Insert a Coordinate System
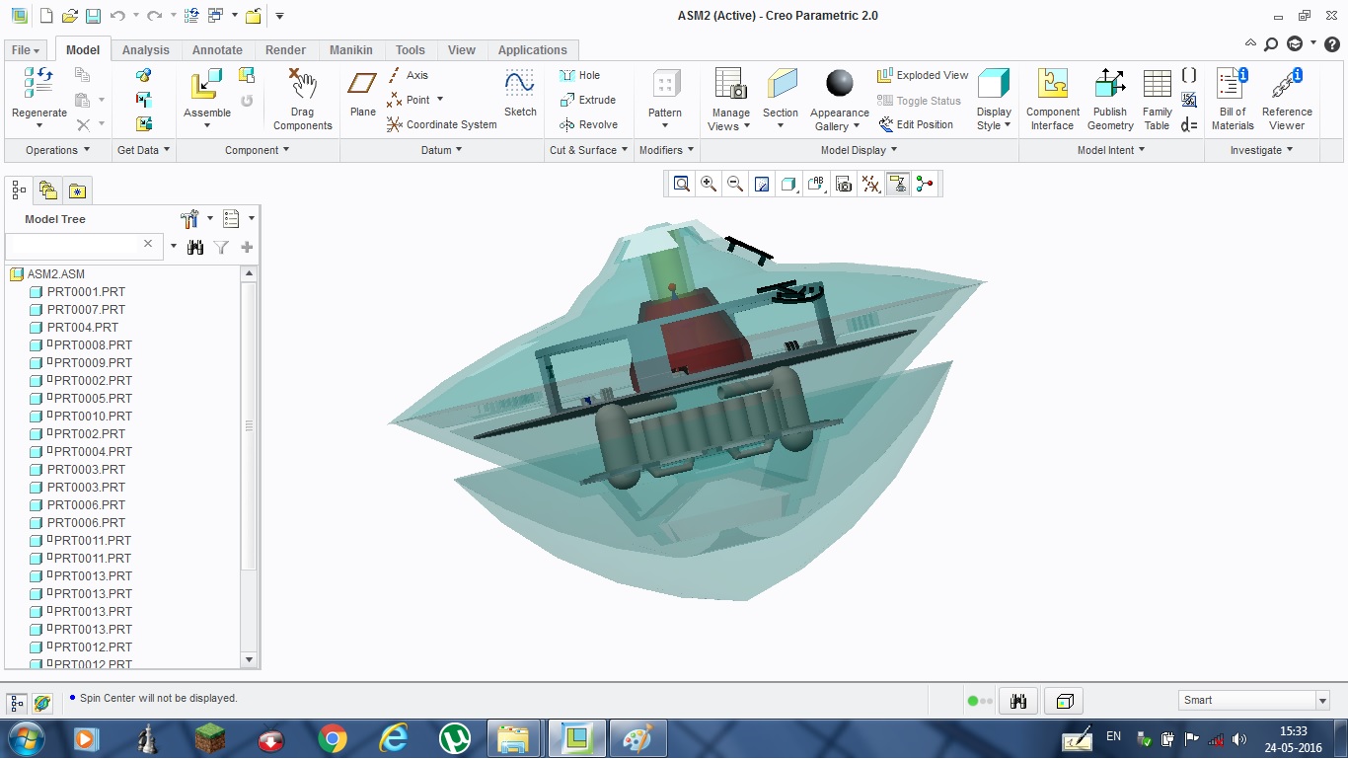This screenshot has width=1348, height=760. (441, 124)
